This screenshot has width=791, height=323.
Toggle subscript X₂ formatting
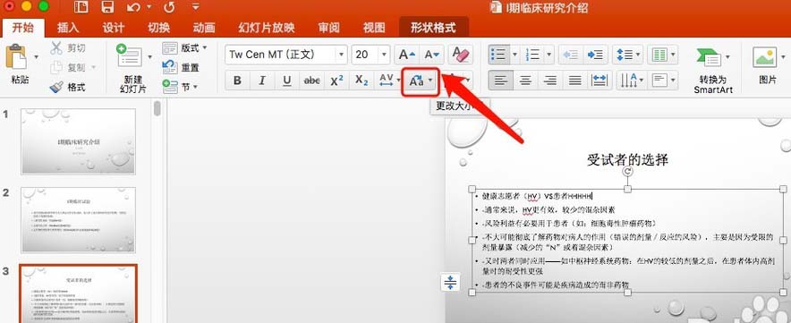pos(361,81)
